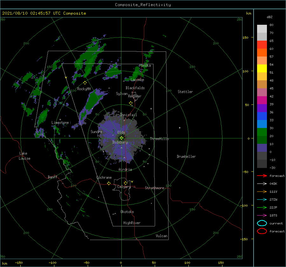Select the red forecast ellipse legend icon
Screen dimensions: 286x267
(x=262, y=231)
